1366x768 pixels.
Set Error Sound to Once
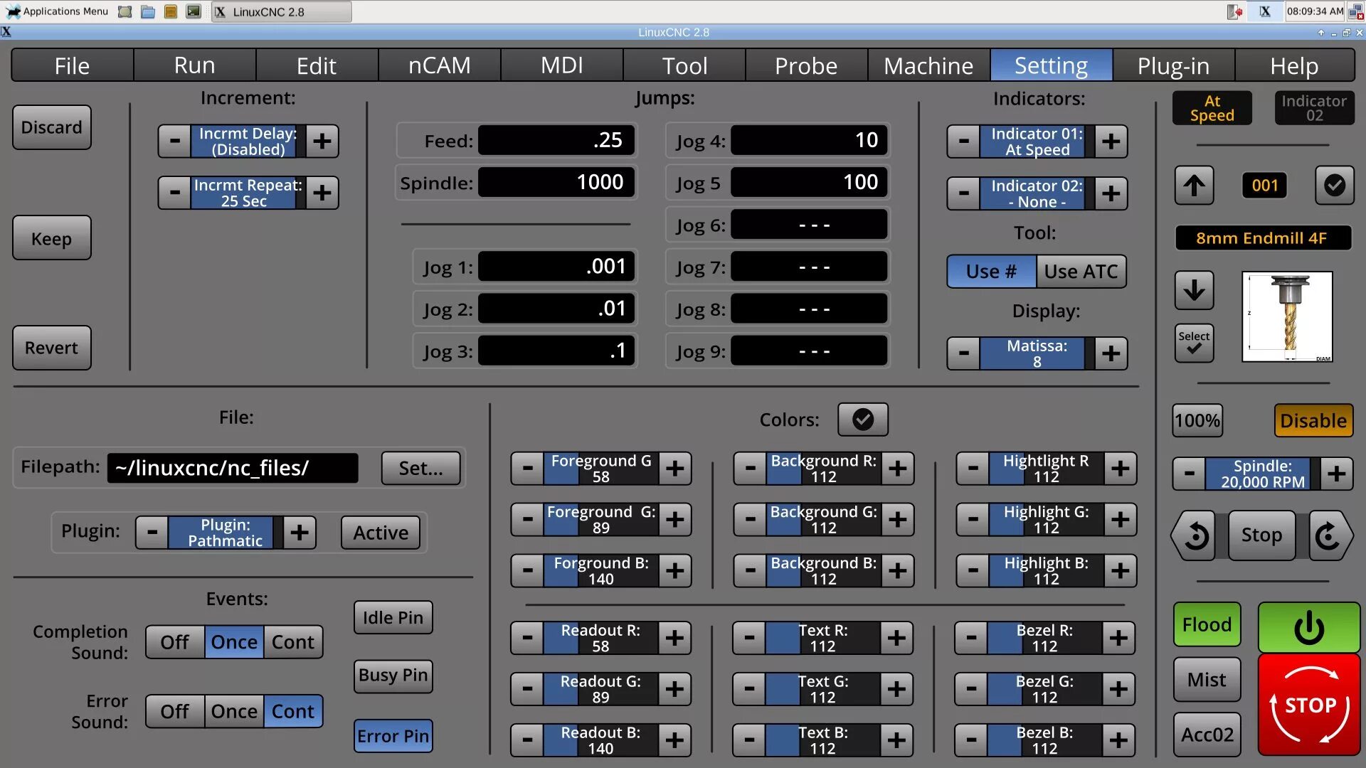pos(234,712)
